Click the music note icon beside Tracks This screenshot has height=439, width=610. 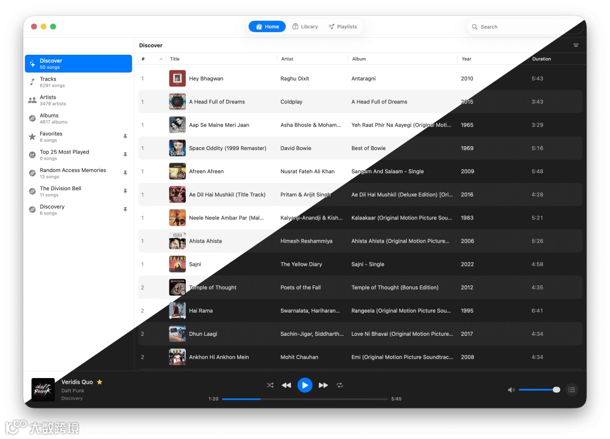32,82
